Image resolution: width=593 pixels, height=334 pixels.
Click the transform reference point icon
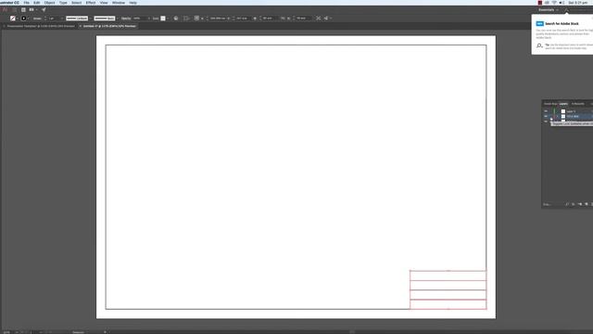(196, 18)
